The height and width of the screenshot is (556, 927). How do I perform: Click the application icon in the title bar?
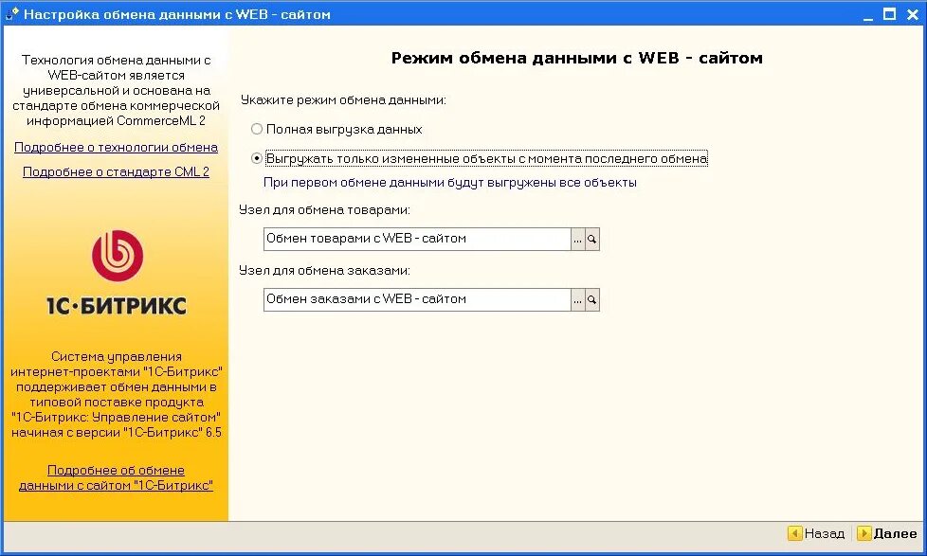[x=14, y=13]
